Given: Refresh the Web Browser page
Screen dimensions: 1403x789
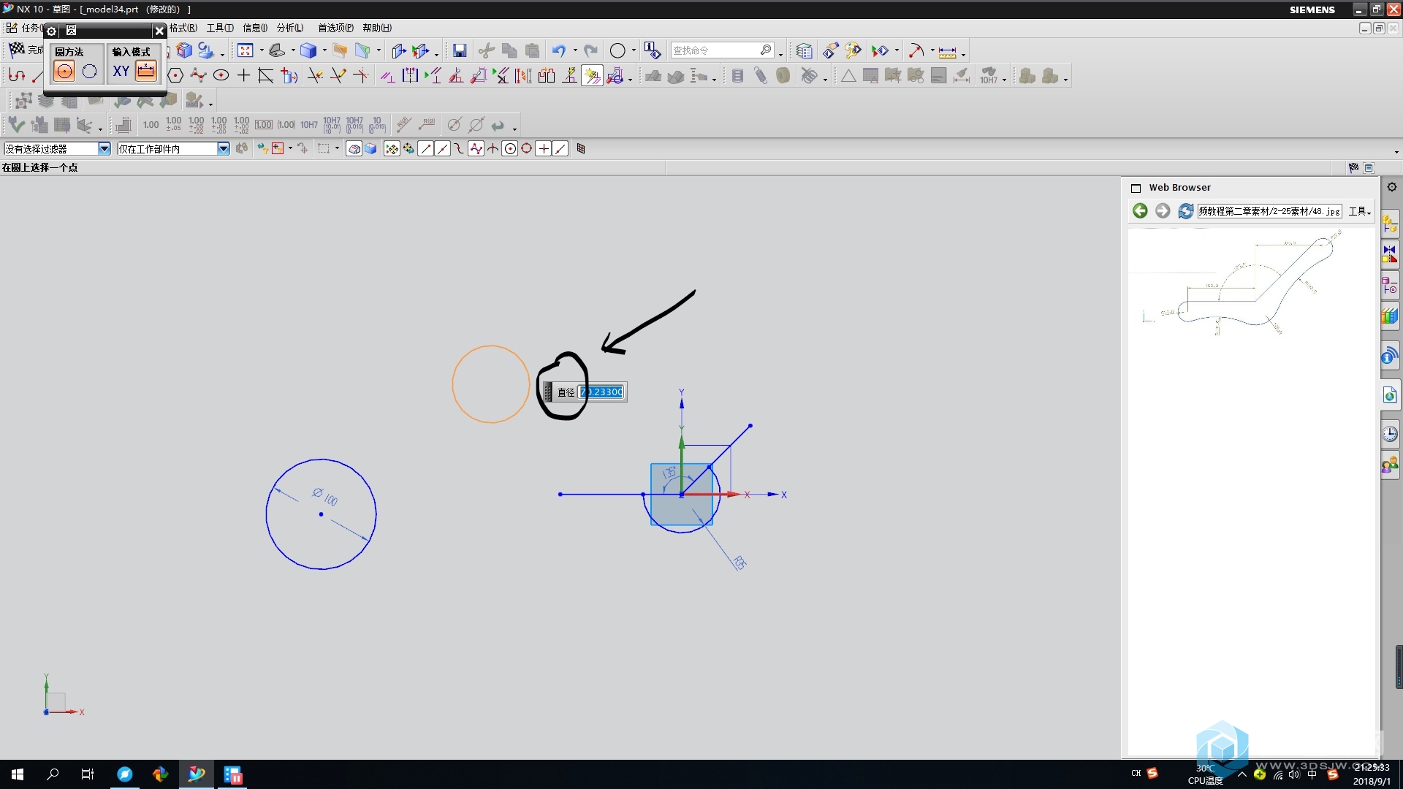Looking at the screenshot, I should point(1186,211).
